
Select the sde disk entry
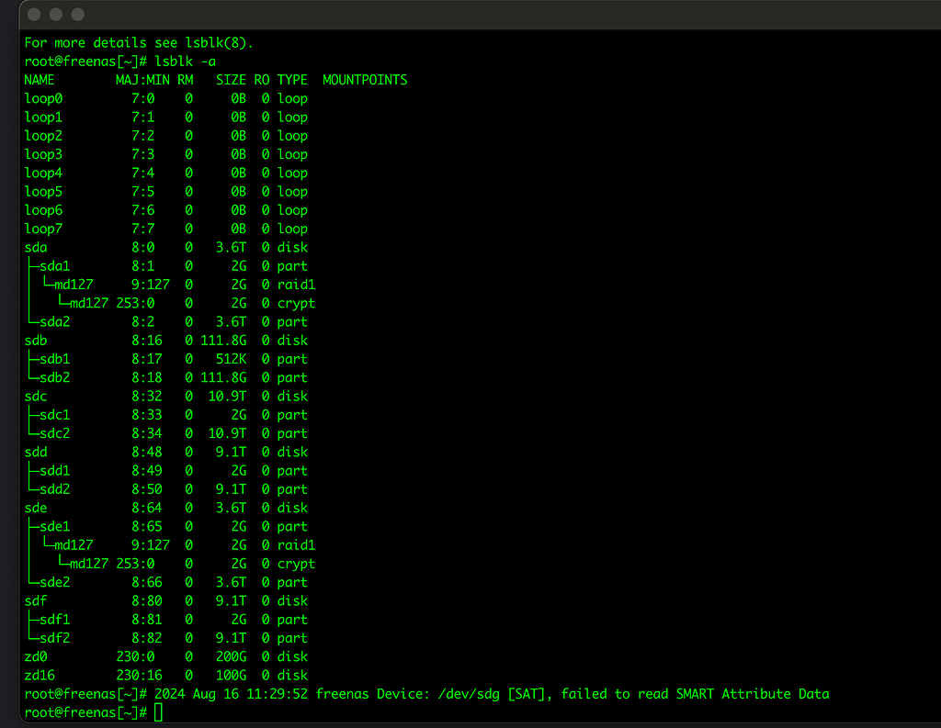click(x=35, y=508)
